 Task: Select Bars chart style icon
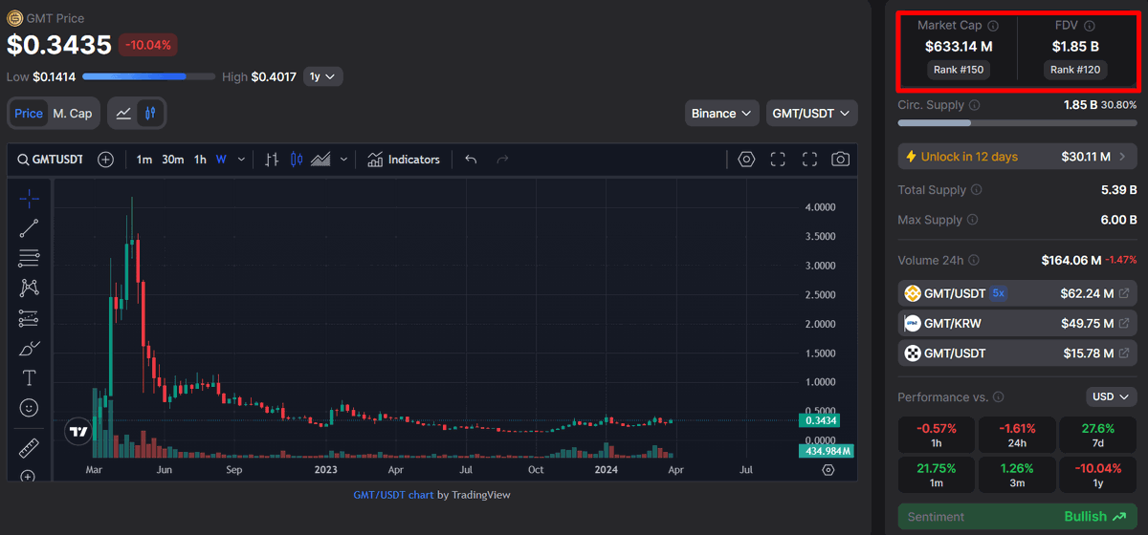[272, 160]
